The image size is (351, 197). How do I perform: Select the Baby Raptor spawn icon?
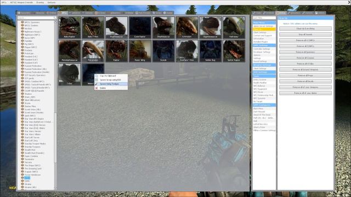pos(70,27)
